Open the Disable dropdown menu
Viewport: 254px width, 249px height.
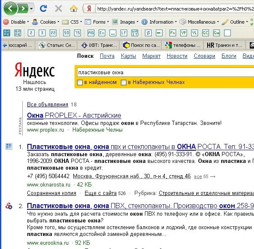coord(17,22)
